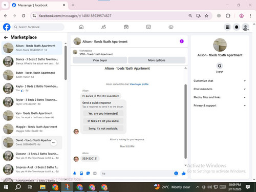Reload the page with refresh icon
This screenshot has height=192, width=256.
(24, 16)
